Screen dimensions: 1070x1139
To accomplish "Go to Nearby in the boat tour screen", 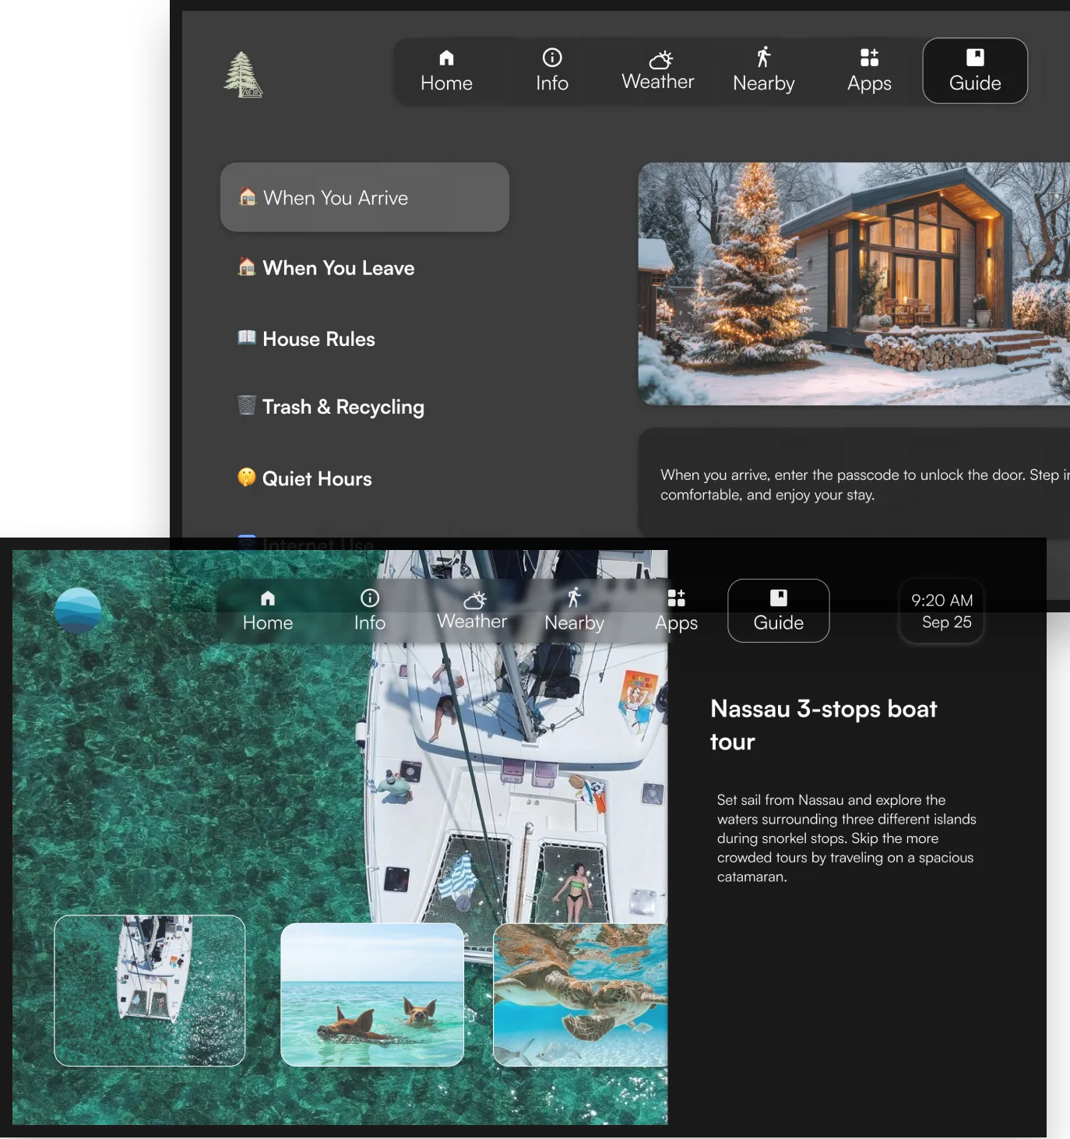I will 574,611.
